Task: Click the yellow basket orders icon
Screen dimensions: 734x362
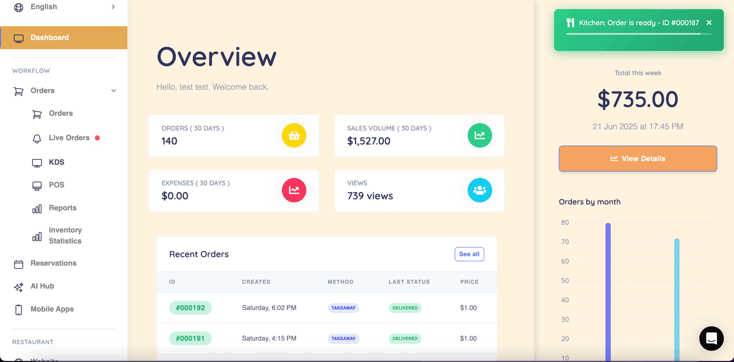Action: coord(294,135)
